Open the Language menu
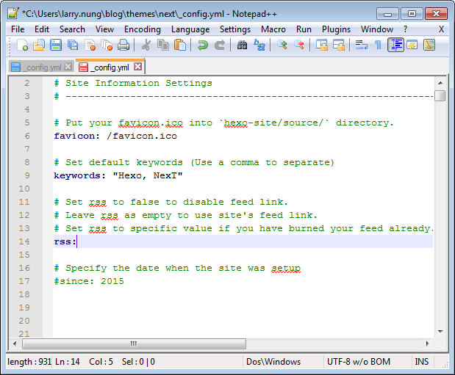Viewport: 455px width, 375px height. pos(190,29)
